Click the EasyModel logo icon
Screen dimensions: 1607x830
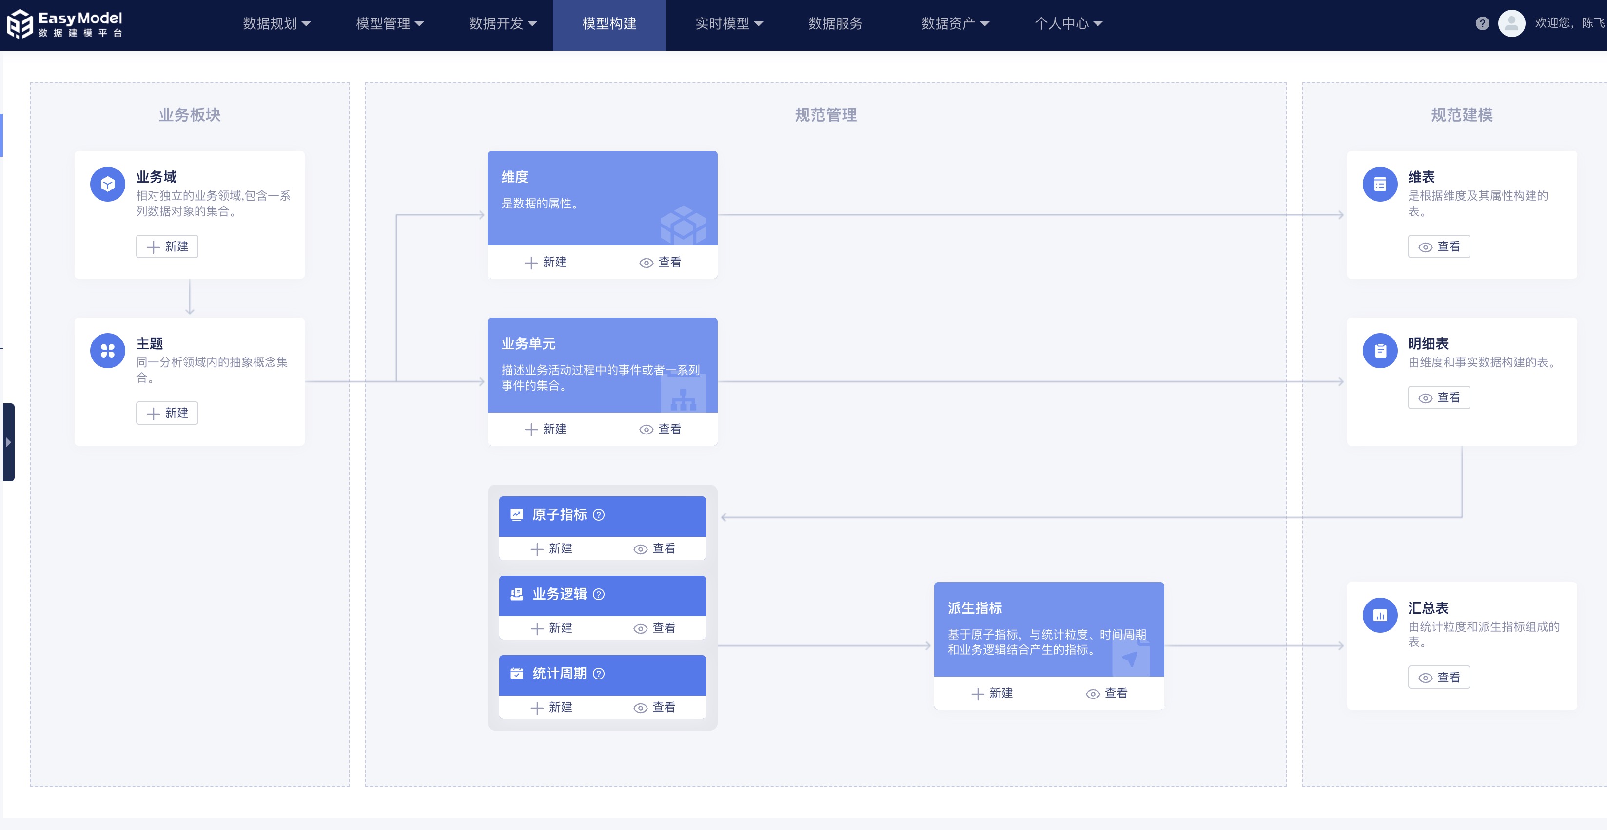pos(20,24)
